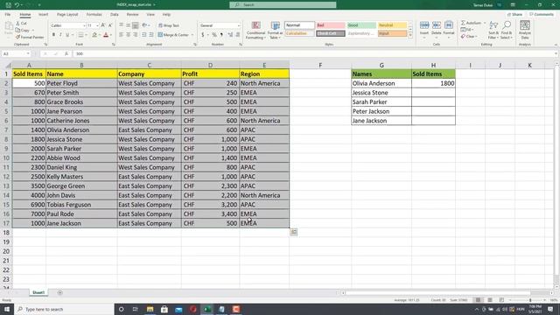Toggle Wrap Text
Viewport: 560px width, 315px height.
169,25
